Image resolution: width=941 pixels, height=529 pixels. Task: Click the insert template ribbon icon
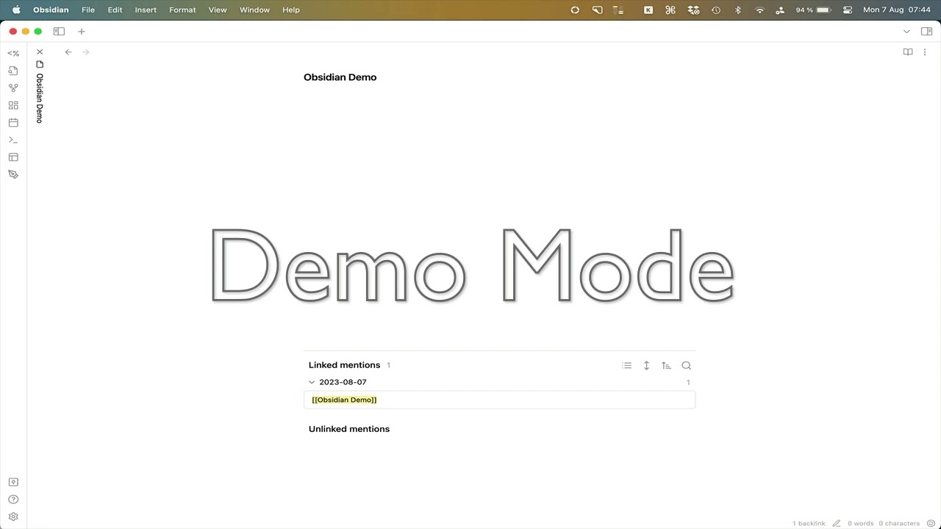pos(13,53)
